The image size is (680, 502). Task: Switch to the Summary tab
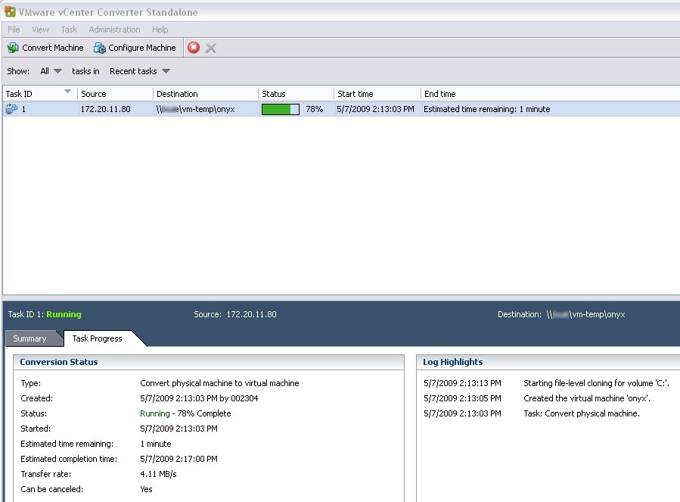[x=29, y=338]
